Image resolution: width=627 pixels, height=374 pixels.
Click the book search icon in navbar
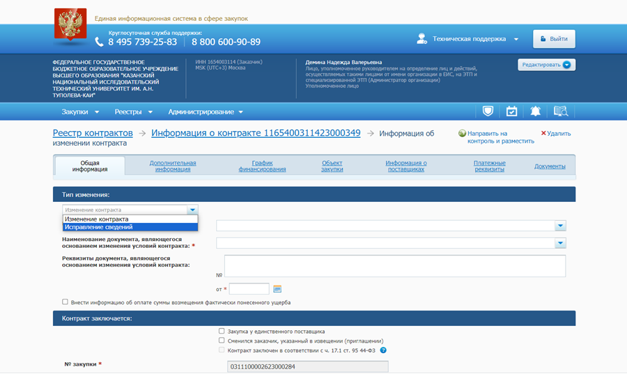(561, 111)
